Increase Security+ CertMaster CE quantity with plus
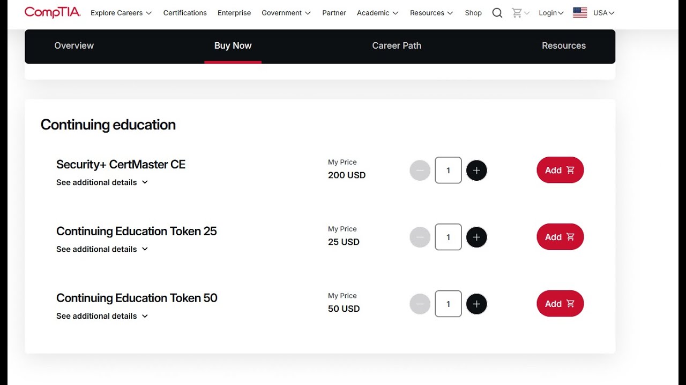Viewport: 686px width, 385px height. point(476,171)
